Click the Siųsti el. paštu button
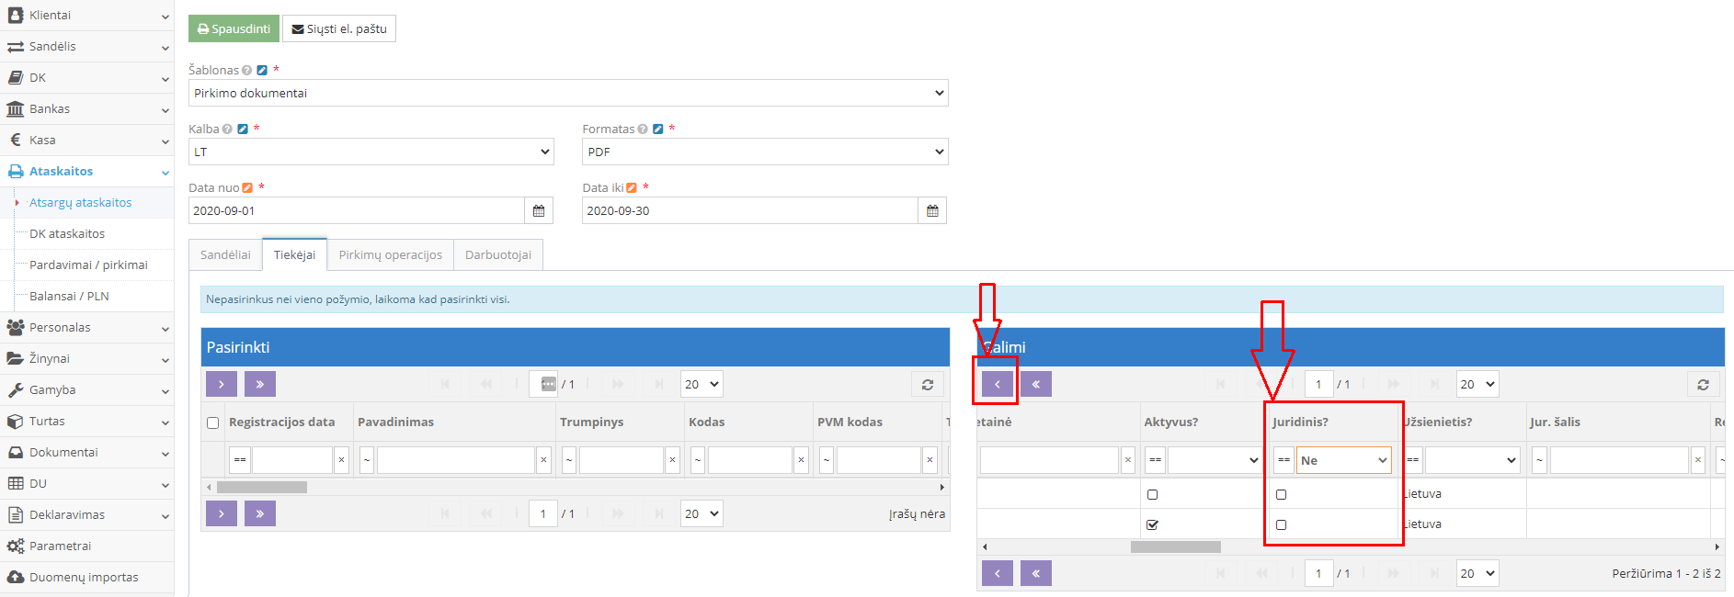The height and width of the screenshot is (597, 1734). point(339,29)
